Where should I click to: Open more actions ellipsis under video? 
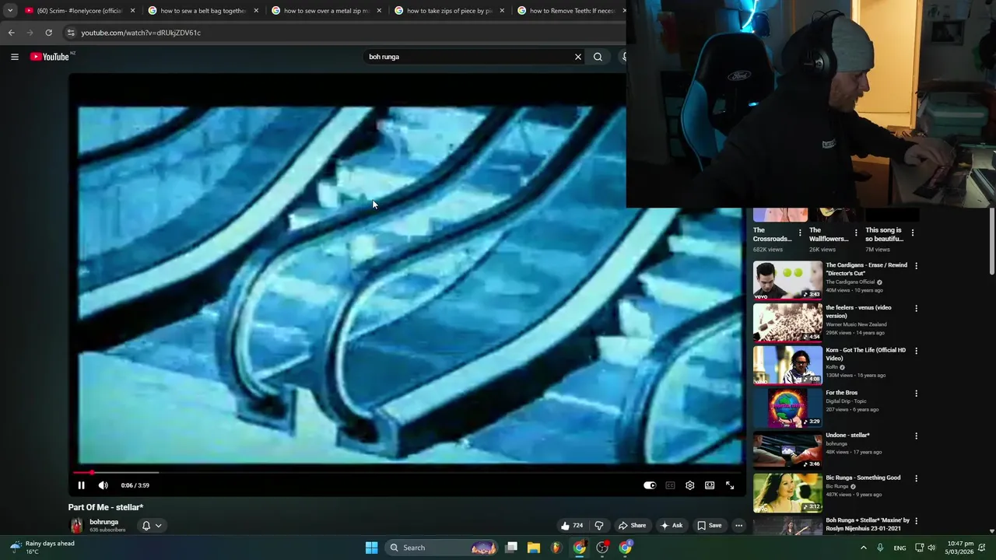click(738, 526)
